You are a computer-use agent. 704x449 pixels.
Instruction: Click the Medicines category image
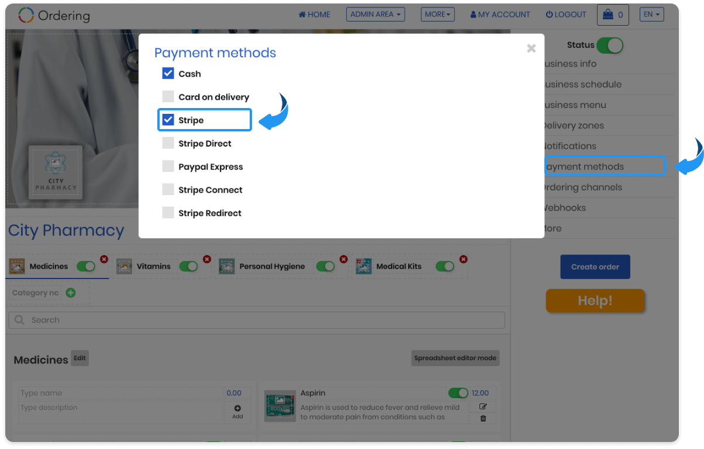click(x=18, y=266)
